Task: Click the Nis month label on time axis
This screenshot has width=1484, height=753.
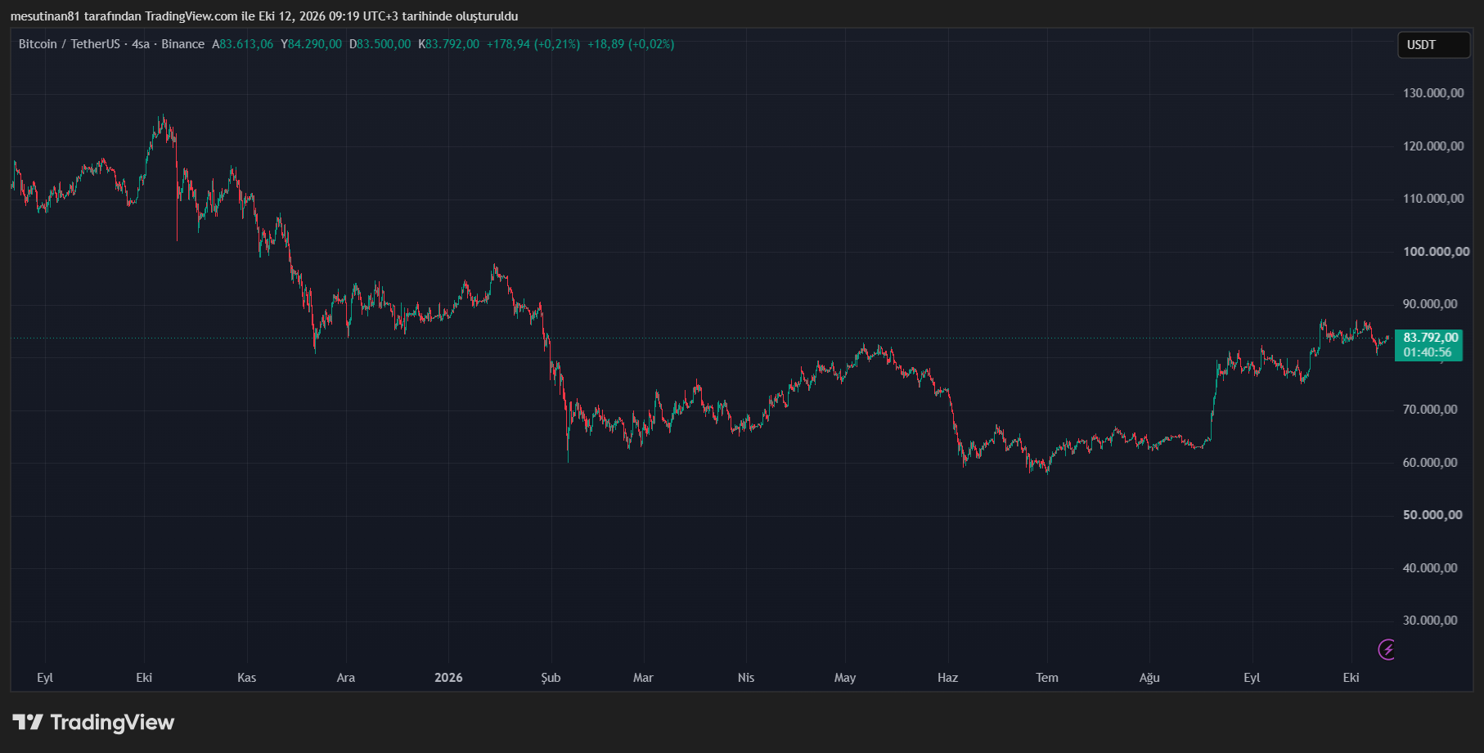Action: (746, 678)
